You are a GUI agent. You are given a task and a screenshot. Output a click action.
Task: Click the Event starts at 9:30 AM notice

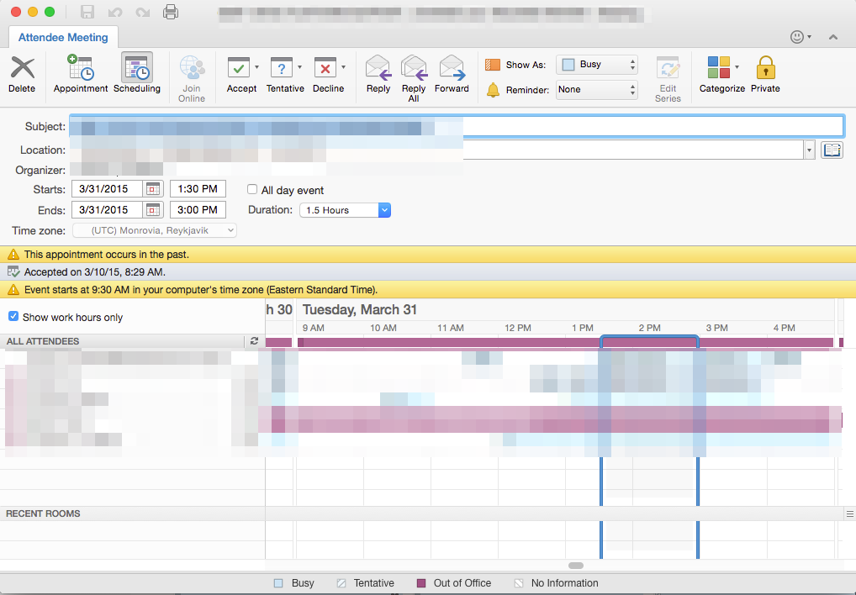[428, 290]
